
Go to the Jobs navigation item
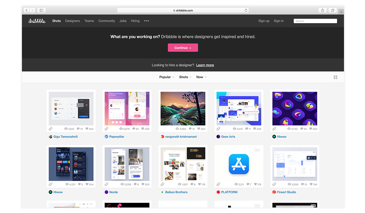click(123, 21)
